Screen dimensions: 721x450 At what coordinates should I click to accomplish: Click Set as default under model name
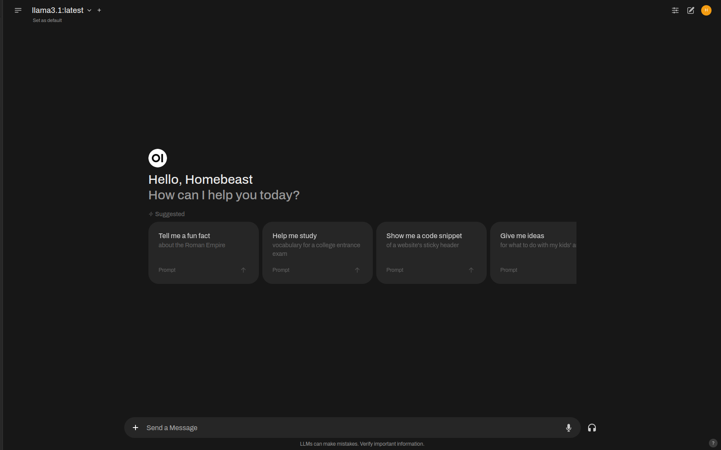pos(47,20)
